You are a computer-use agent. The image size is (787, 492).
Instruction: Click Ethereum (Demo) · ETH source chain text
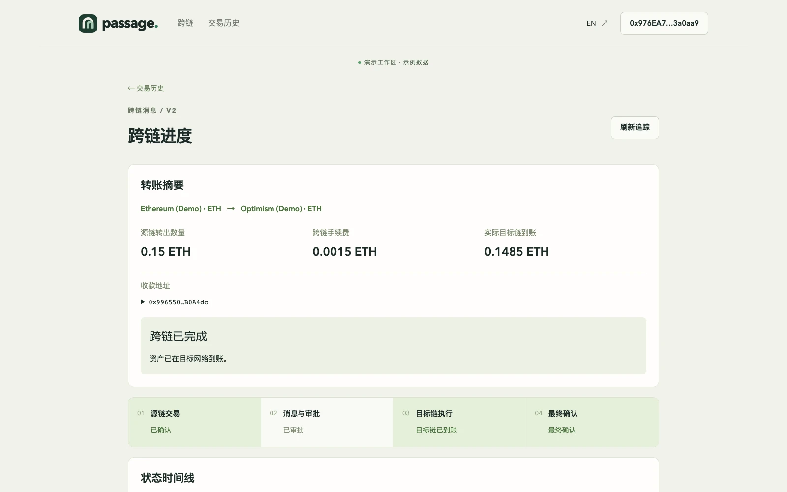[x=181, y=209]
